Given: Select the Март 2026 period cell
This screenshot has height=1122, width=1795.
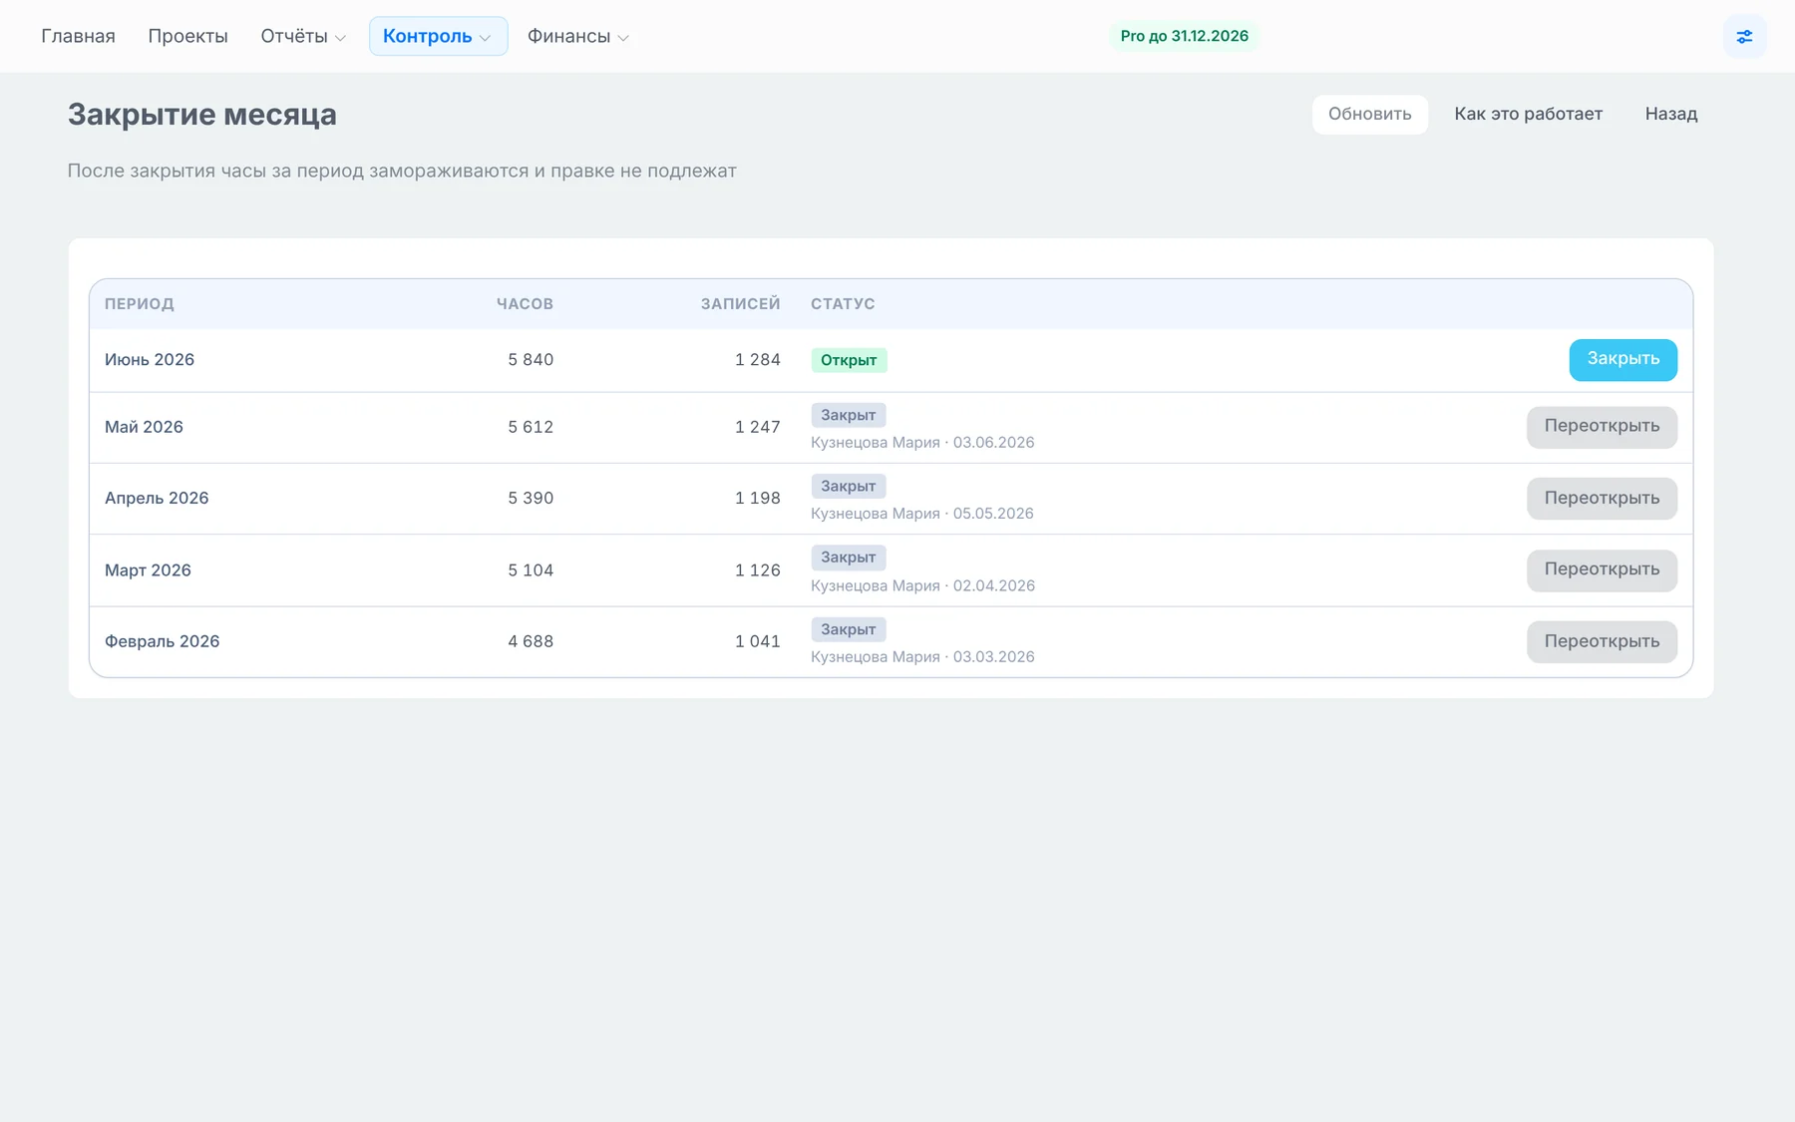Looking at the screenshot, I should tap(148, 569).
